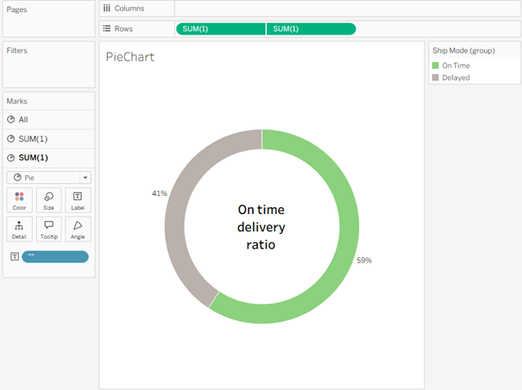
Task: Select the first SUM(1) marks section
Action: click(x=48, y=138)
